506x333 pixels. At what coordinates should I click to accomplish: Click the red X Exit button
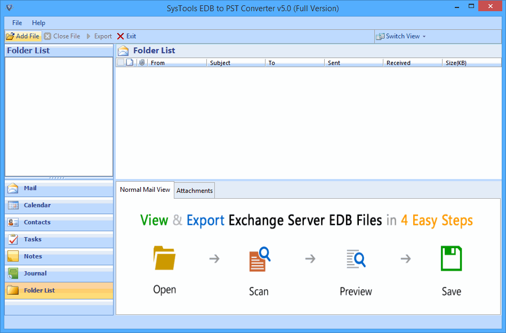[126, 36]
